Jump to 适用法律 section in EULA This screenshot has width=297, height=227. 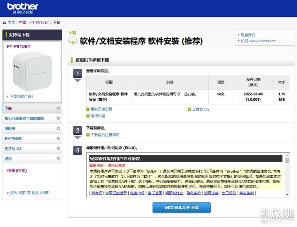click(x=211, y=193)
